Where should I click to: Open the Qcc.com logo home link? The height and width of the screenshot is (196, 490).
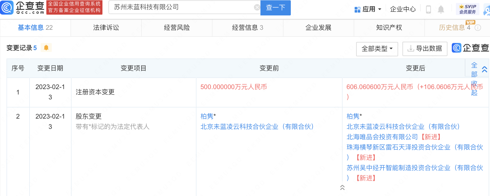pos(22,8)
